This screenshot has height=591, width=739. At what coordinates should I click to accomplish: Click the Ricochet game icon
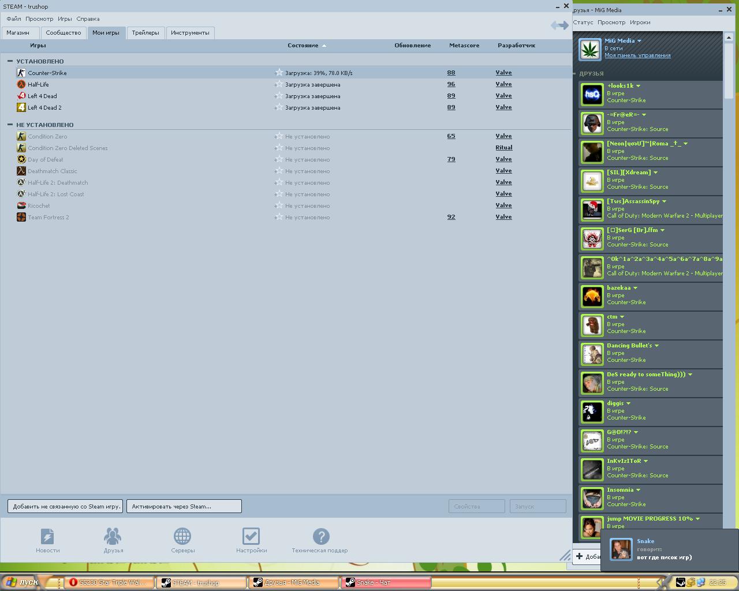click(x=21, y=205)
